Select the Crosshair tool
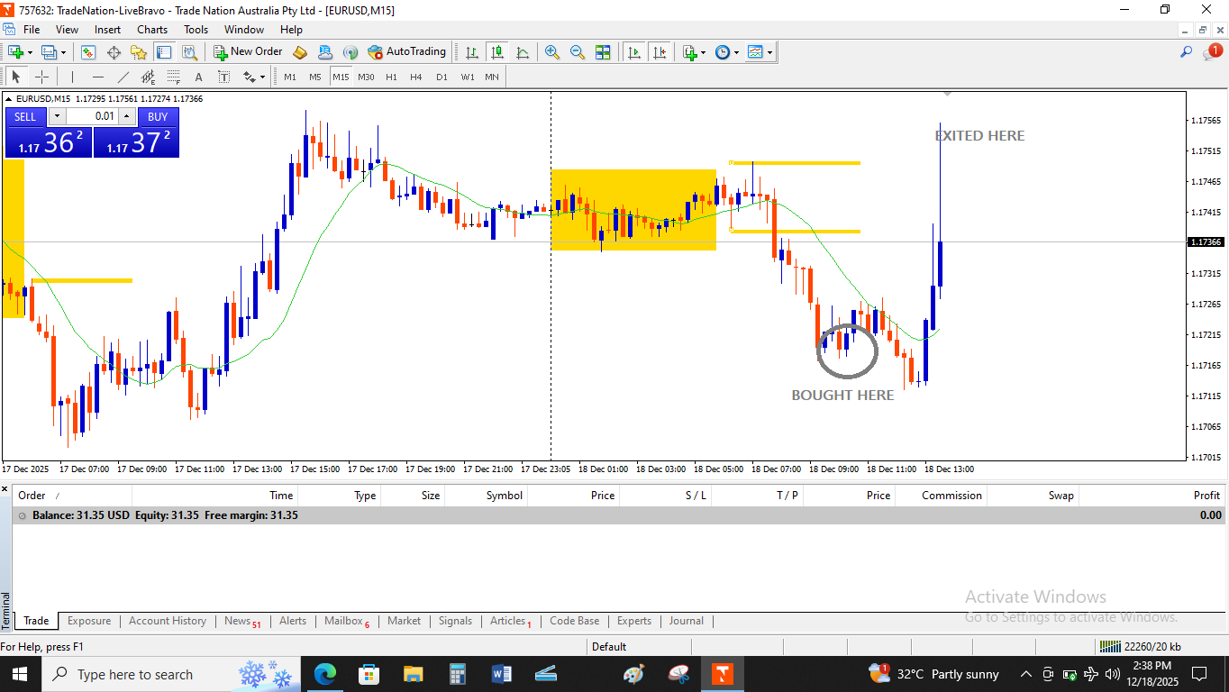1229x692 pixels. [41, 77]
